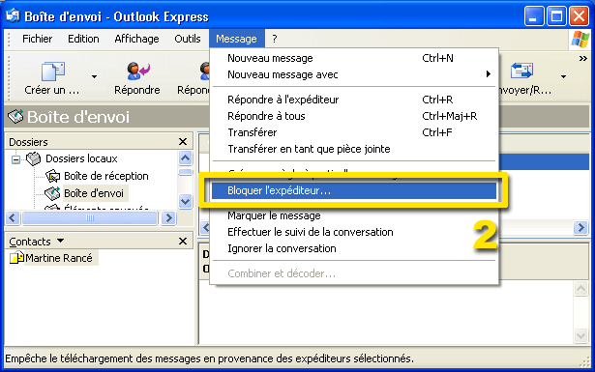
Task: Choose Transférer from the Message menu
Action: click(x=354, y=132)
